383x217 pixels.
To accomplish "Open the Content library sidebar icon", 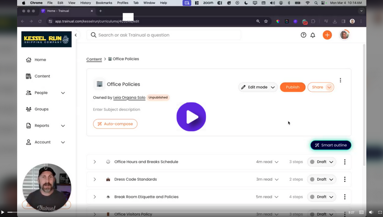I will [x=29, y=76].
